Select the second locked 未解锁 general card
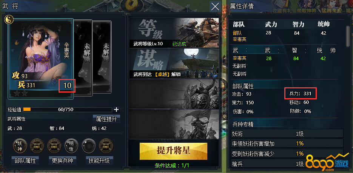Image resolution: width=353 pixels, height=173 pixels. point(102,57)
